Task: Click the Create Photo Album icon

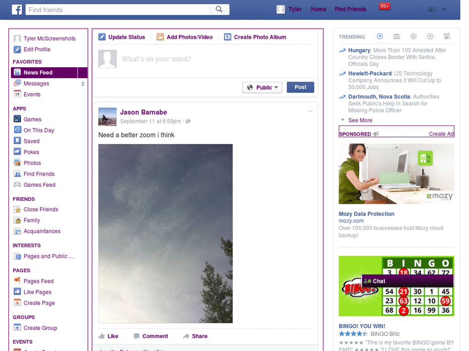Action: (228, 37)
